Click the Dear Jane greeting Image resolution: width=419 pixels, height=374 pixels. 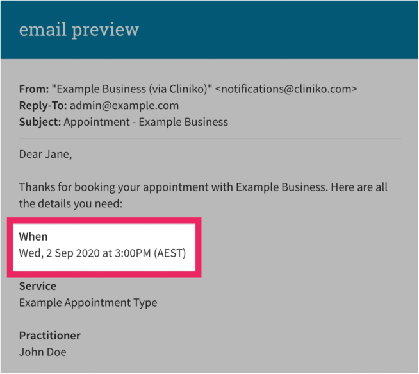click(x=45, y=155)
